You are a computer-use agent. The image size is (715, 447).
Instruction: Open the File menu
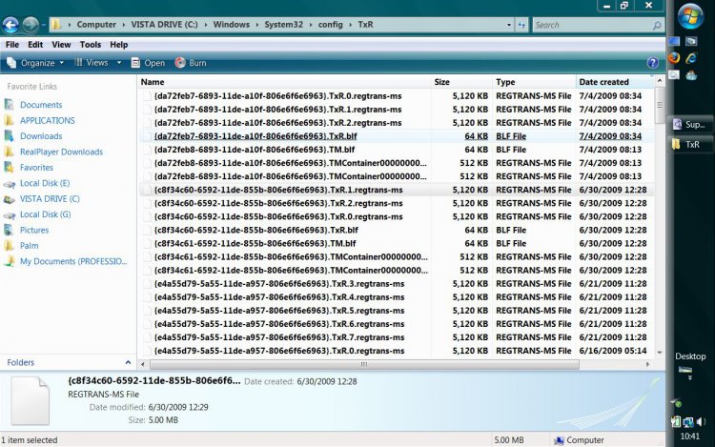click(x=12, y=45)
